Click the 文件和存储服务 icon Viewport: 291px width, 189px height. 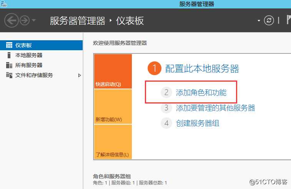point(9,75)
